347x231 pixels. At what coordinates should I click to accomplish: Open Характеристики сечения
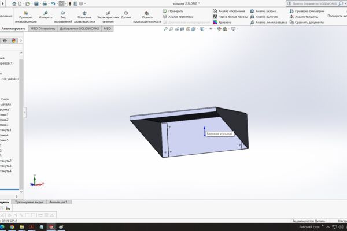tap(108, 17)
